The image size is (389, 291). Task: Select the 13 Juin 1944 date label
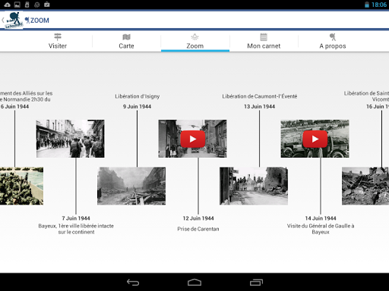(x=259, y=107)
